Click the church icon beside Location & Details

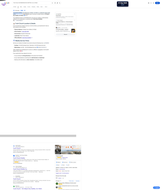pyautogui.click(x=14, y=24)
